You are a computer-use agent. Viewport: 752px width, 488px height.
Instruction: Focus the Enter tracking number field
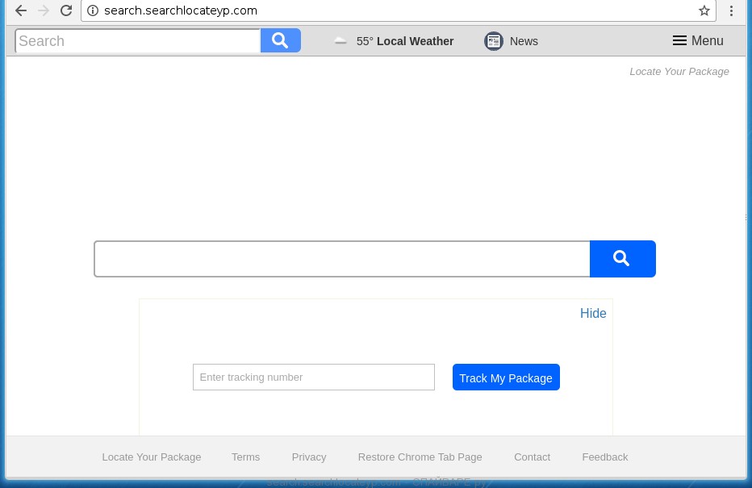313,377
